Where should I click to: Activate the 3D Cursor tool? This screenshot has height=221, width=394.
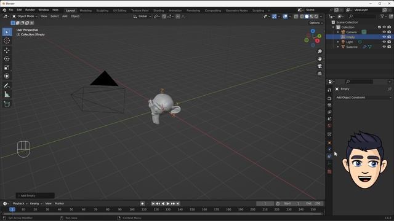7,41
